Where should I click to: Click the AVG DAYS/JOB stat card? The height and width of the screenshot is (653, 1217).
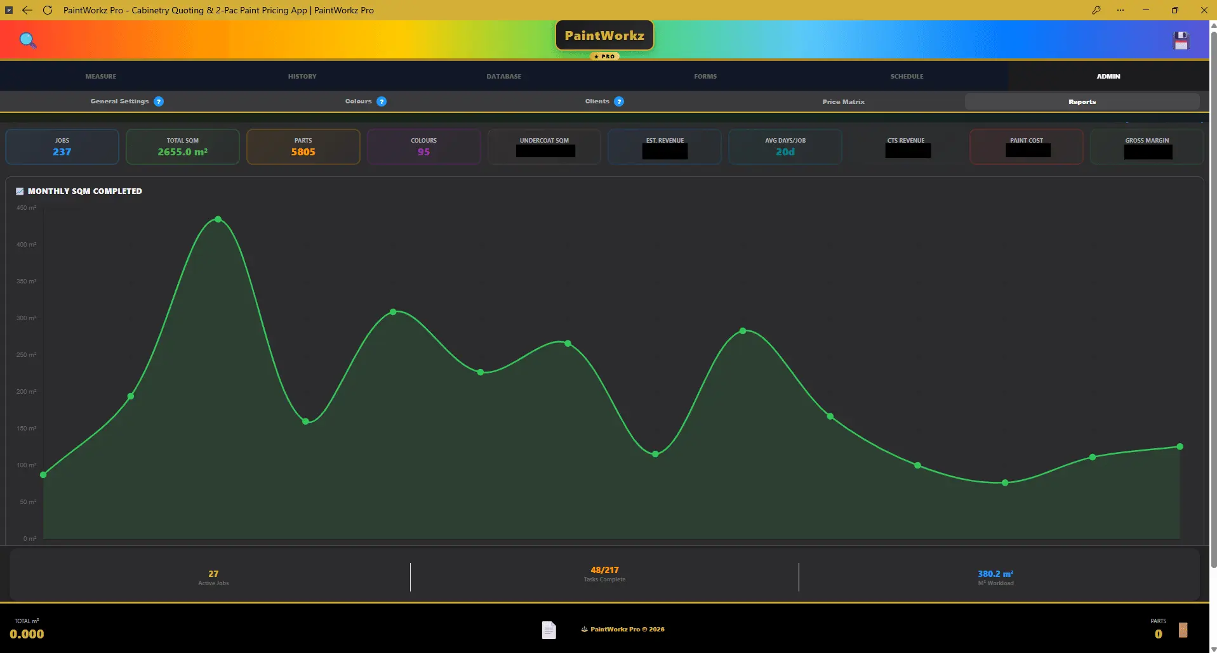pyautogui.click(x=785, y=146)
